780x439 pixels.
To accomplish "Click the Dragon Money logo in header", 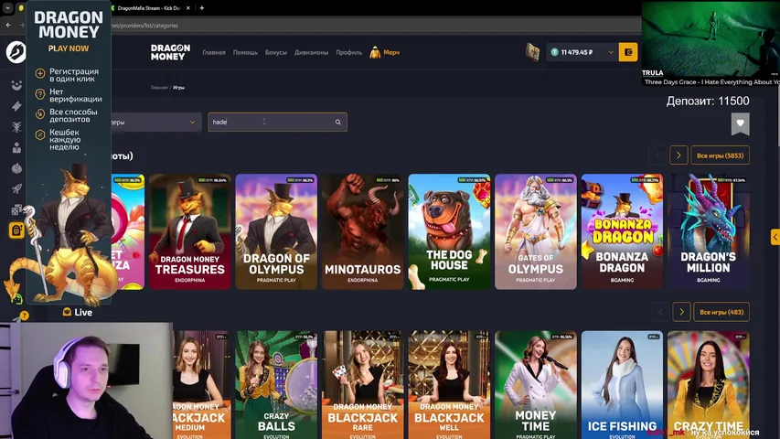I will [x=170, y=53].
